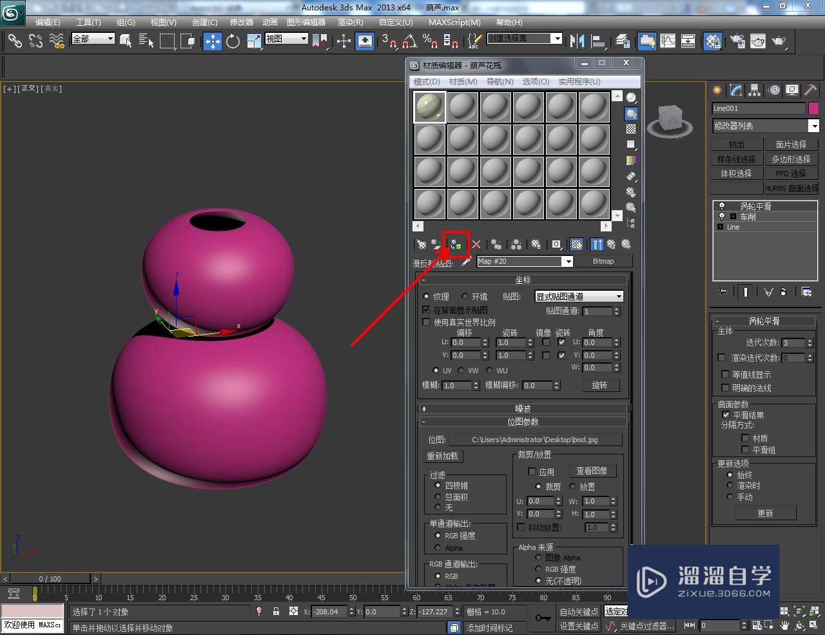Click the Render teapot icon
Viewport: 825px width, 635px height.
(x=779, y=41)
